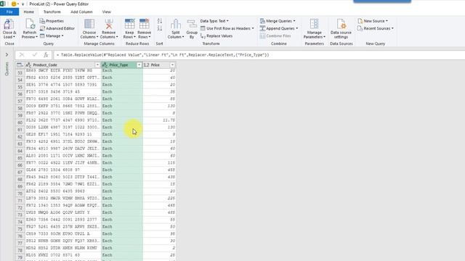Select row number 70
The height and width of the screenshot is (261, 465).
(x=20, y=194)
